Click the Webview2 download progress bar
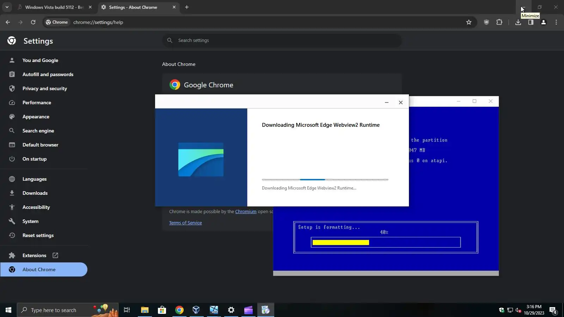The width and height of the screenshot is (564, 317). 325,180
